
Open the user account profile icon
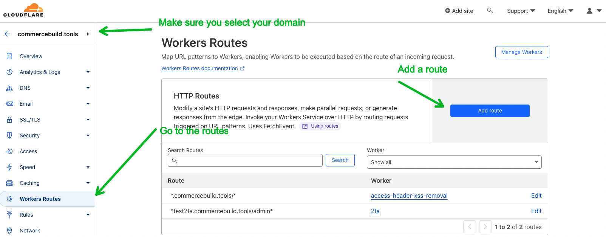(589, 11)
